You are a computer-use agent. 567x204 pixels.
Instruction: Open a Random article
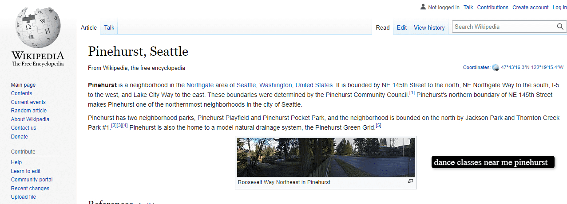[29, 111]
